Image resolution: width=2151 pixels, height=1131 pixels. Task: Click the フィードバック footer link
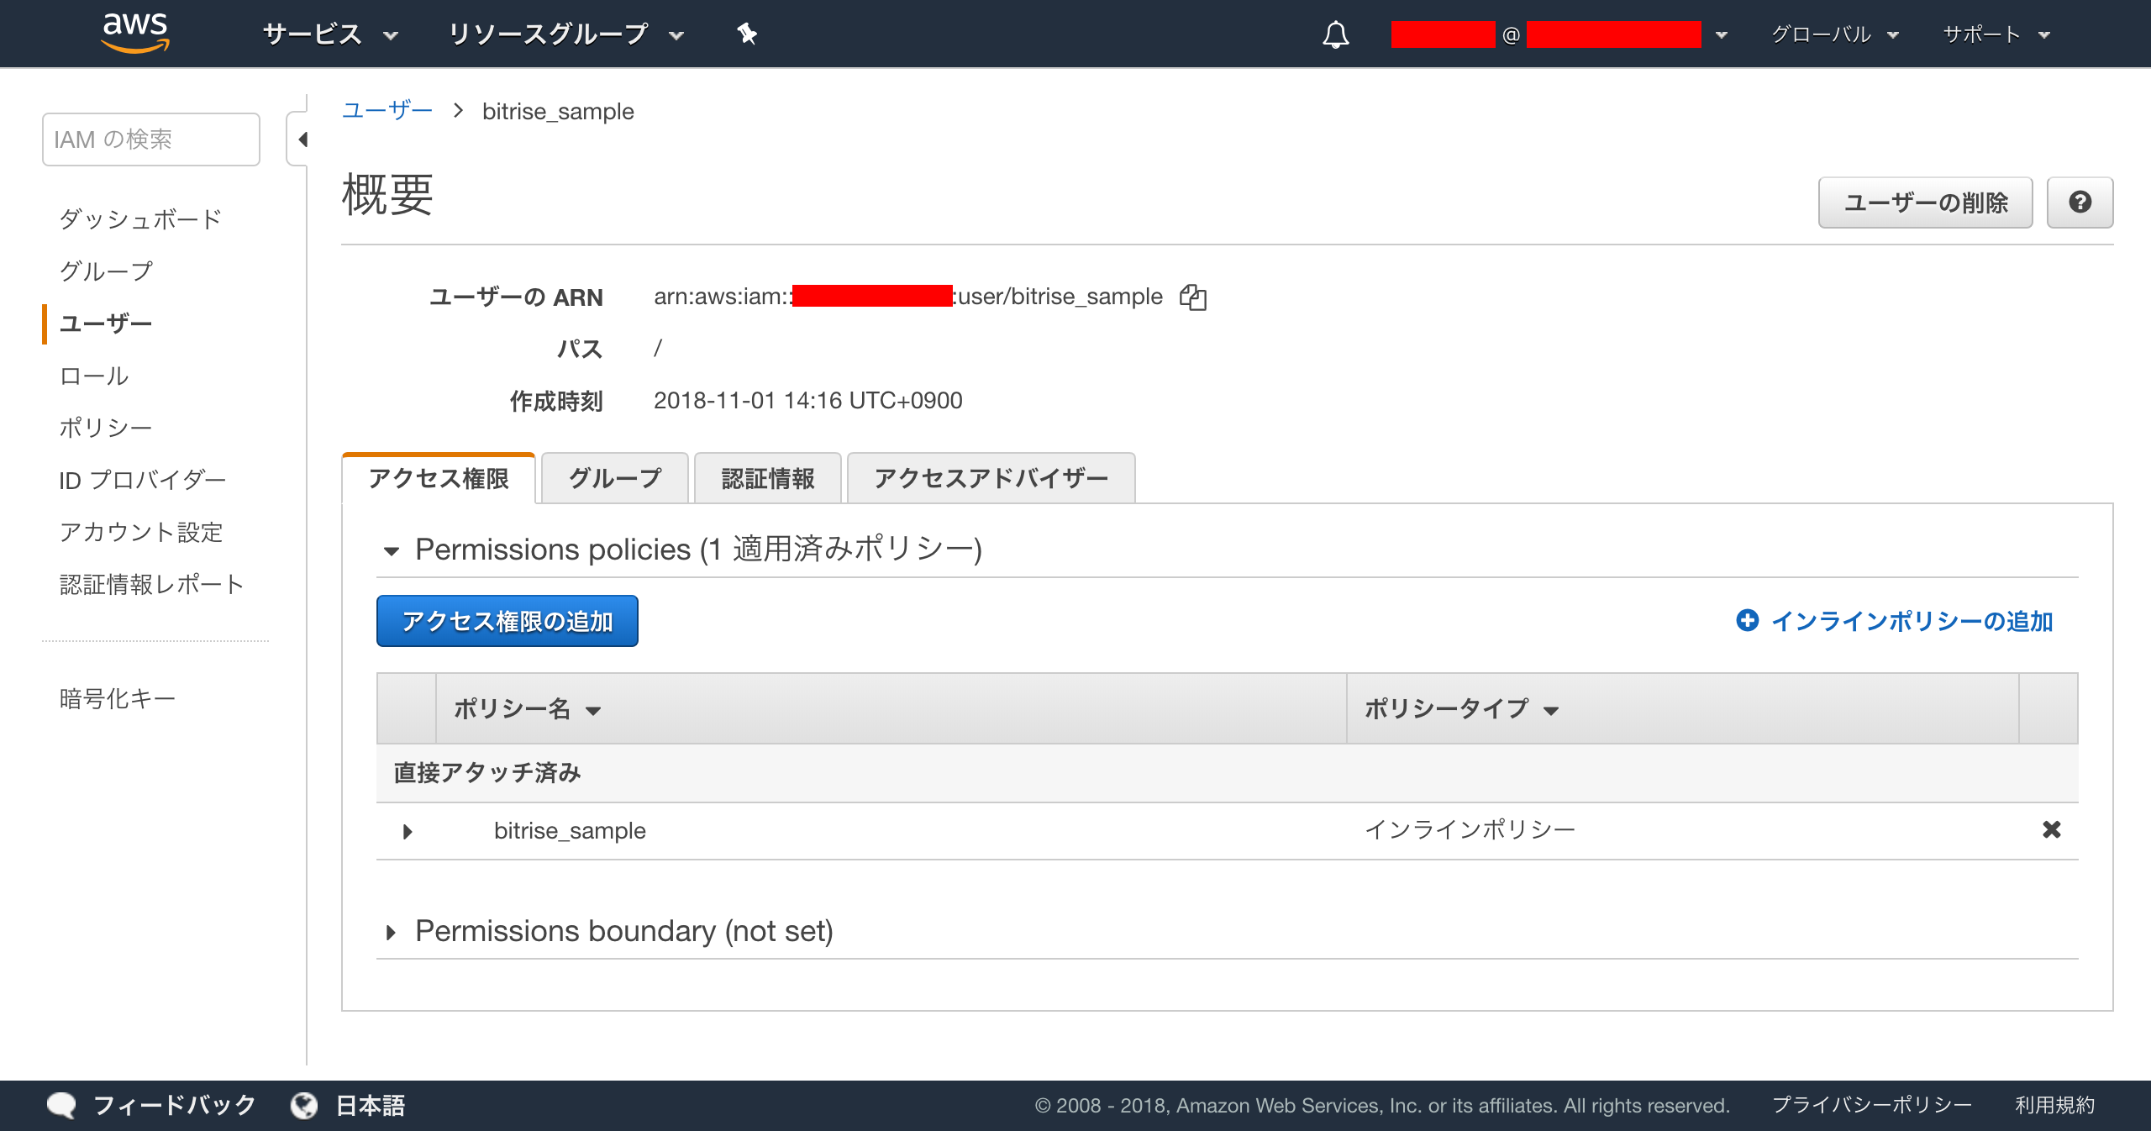click(x=175, y=1105)
